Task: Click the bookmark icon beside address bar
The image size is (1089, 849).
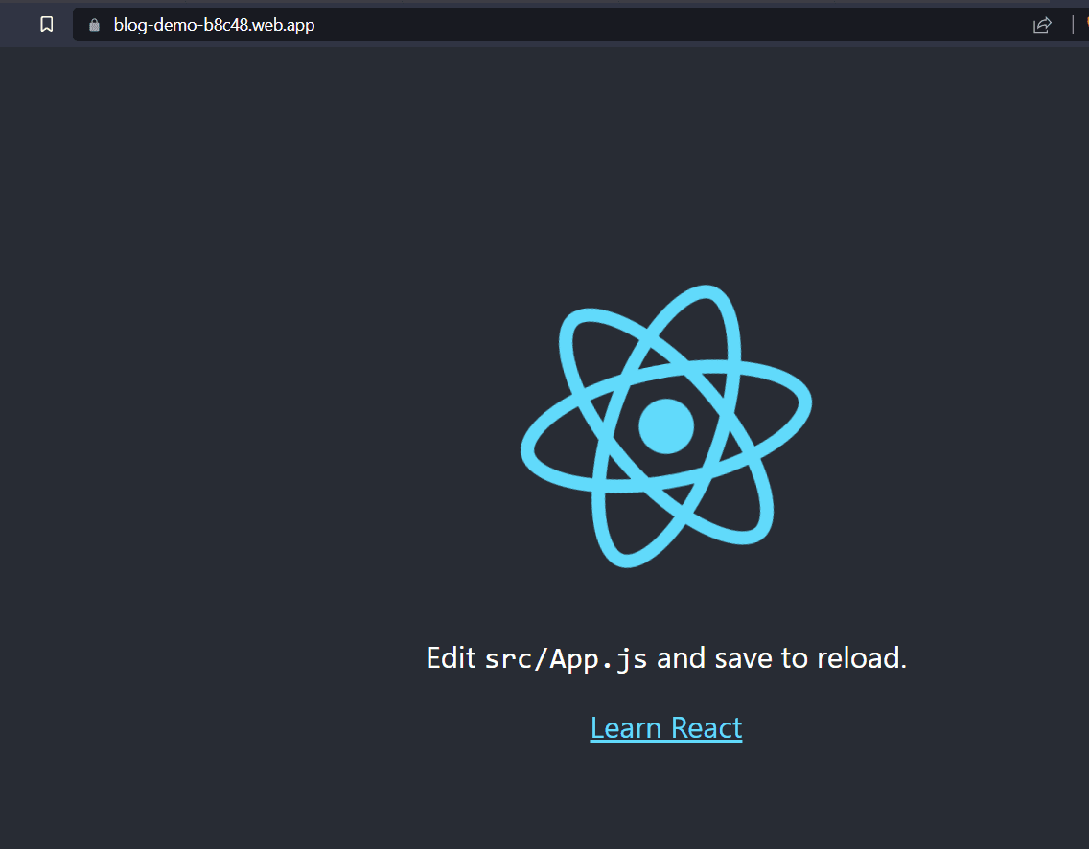Action: [x=47, y=24]
